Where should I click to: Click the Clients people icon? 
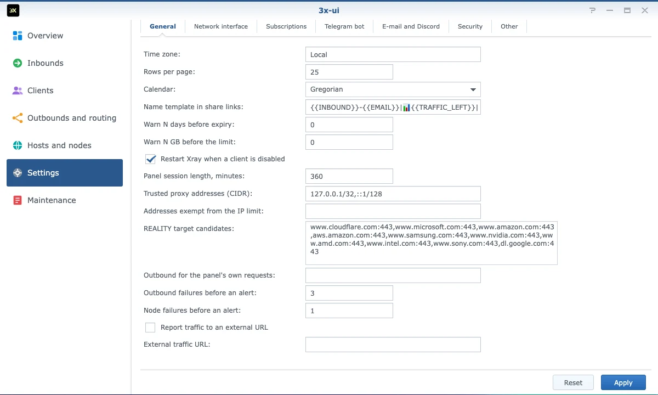(18, 91)
